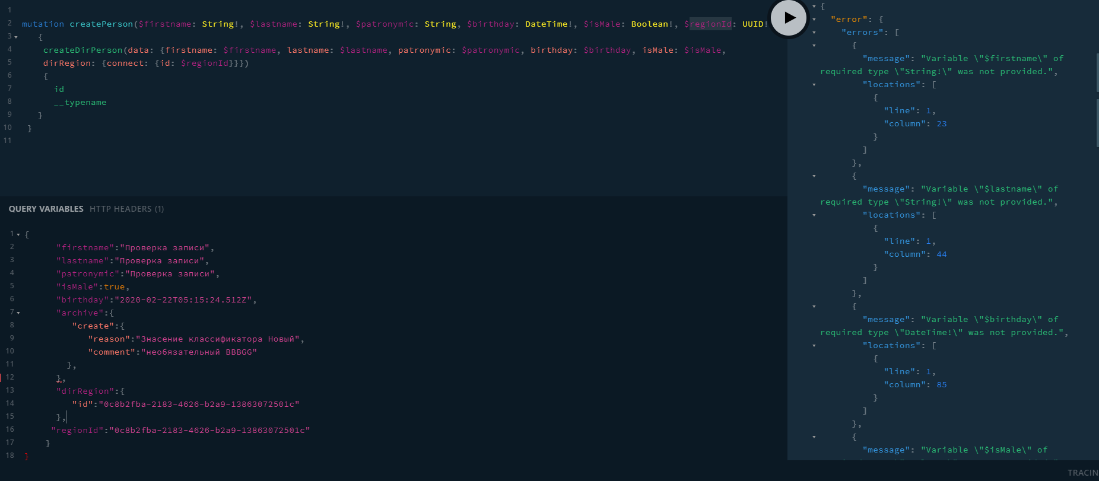
Task: Collapse the $firstname error object in response
Action: pos(814,46)
